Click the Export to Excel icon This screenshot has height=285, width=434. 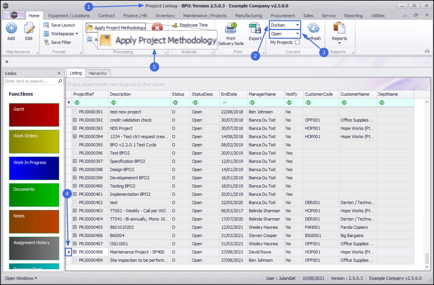point(255,29)
